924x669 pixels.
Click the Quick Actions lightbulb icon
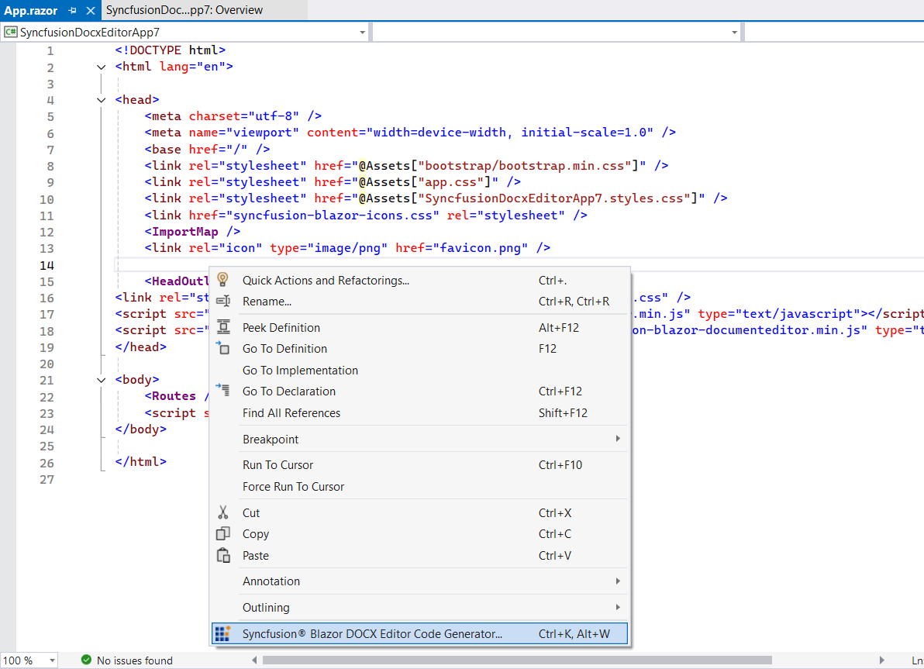(224, 280)
